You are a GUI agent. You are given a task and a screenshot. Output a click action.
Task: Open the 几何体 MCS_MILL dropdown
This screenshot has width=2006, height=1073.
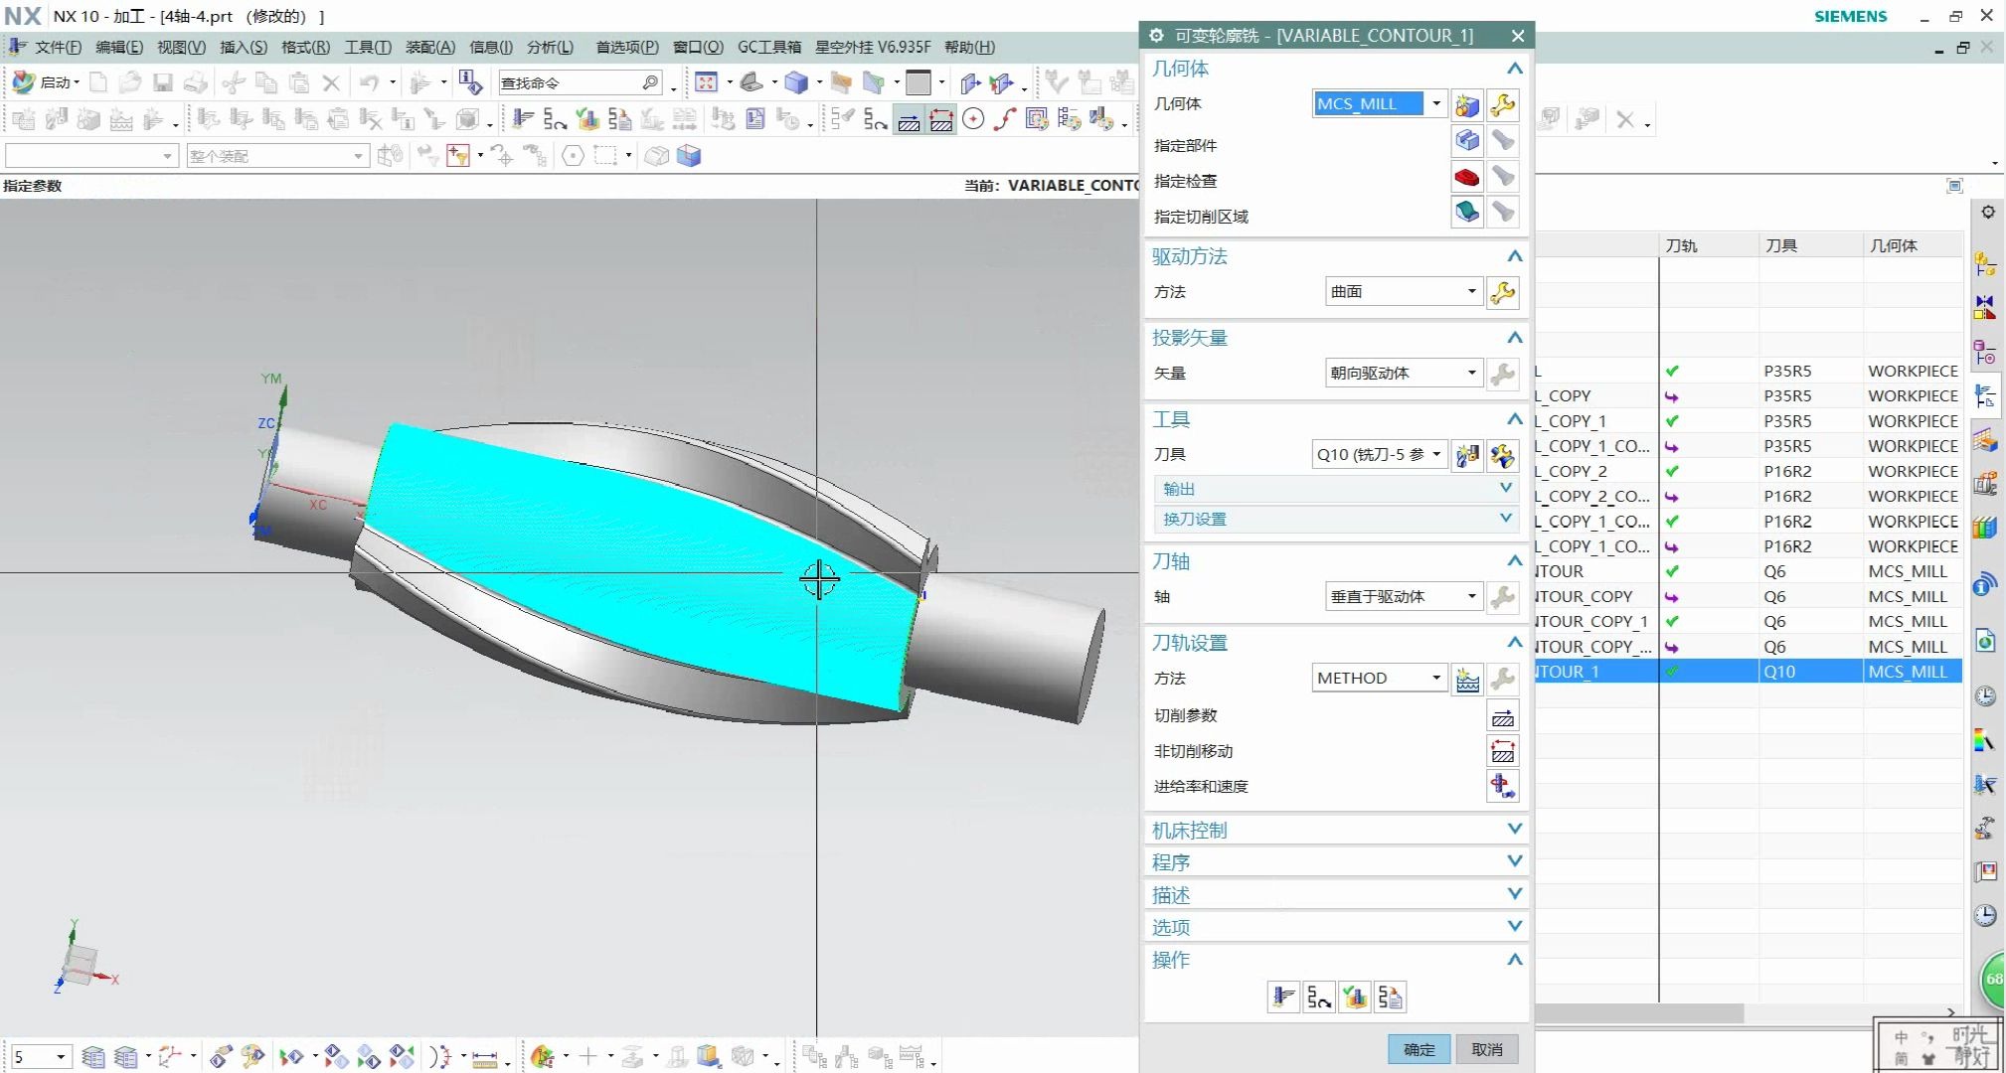coord(1435,103)
